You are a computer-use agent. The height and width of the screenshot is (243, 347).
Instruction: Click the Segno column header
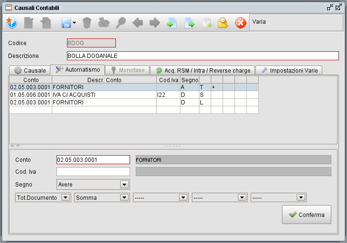[x=190, y=80]
